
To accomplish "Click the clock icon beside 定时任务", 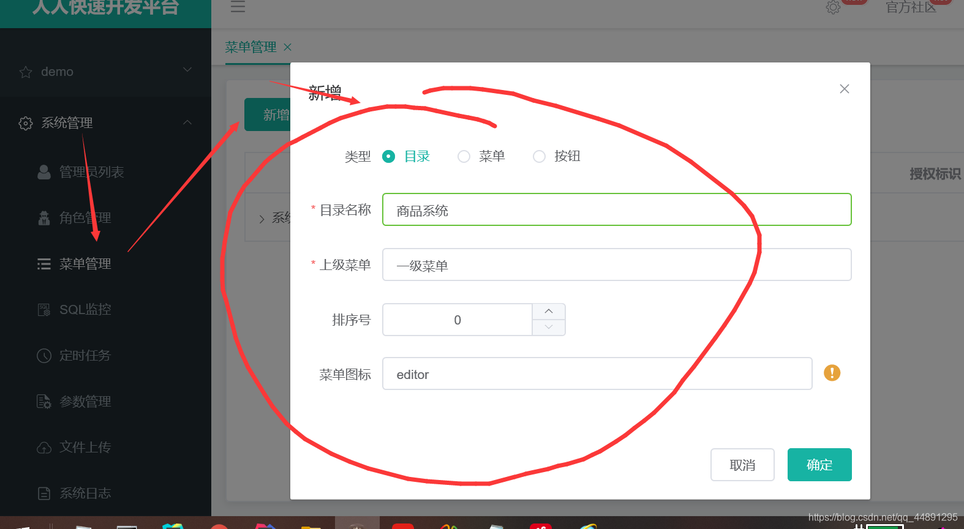I will point(44,356).
